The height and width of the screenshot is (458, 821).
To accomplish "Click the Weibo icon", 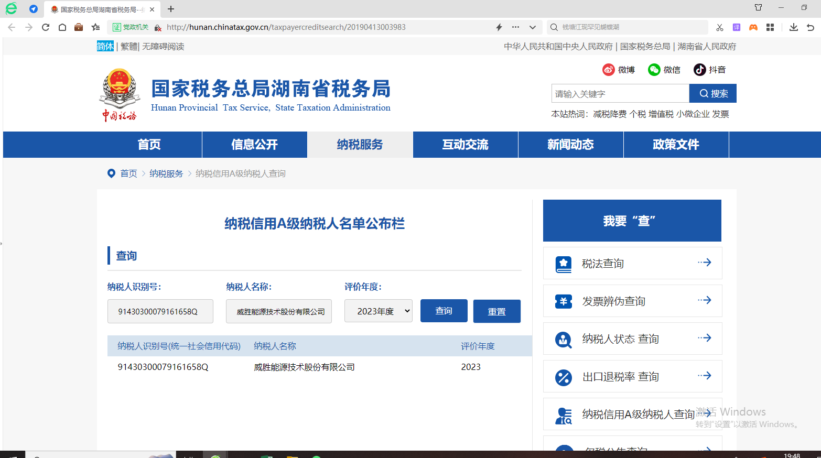I will click(608, 70).
